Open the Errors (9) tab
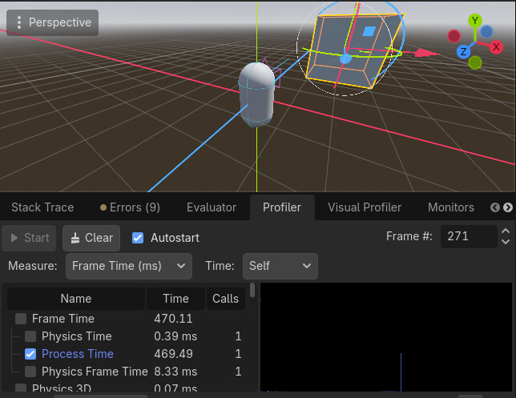Image resolution: width=516 pixels, height=398 pixels. click(130, 207)
